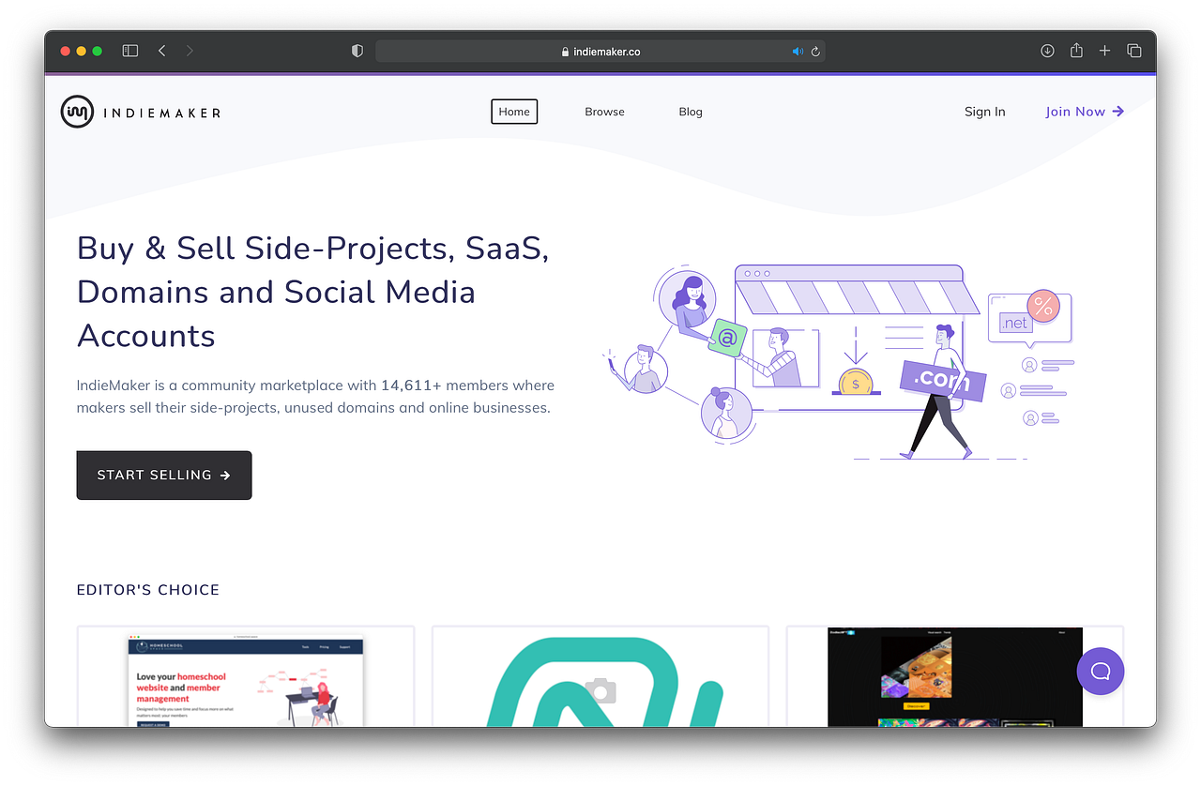Click the back navigation arrow
This screenshot has height=786, width=1201.
[161, 51]
